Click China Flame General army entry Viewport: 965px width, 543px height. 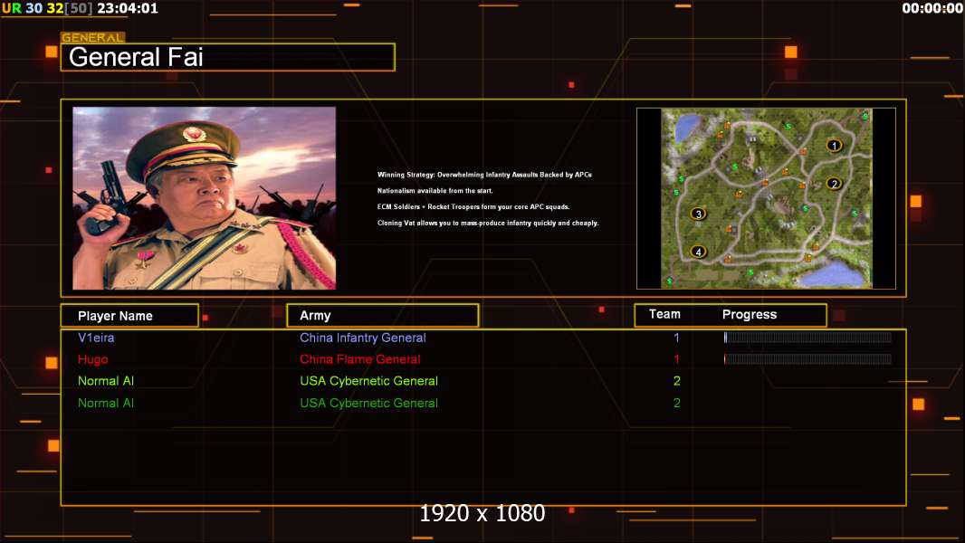(x=360, y=359)
